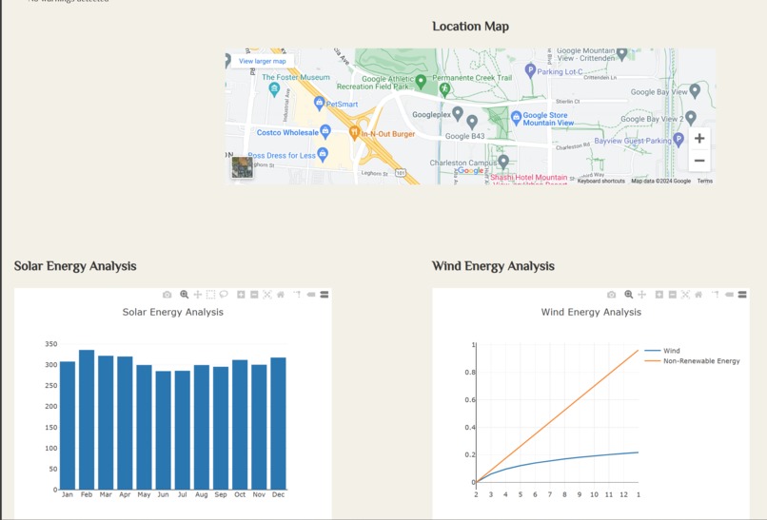The width and height of the screenshot is (767, 520).
Task: Click the Oct bar in Solar chart
Action: (x=240, y=424)
